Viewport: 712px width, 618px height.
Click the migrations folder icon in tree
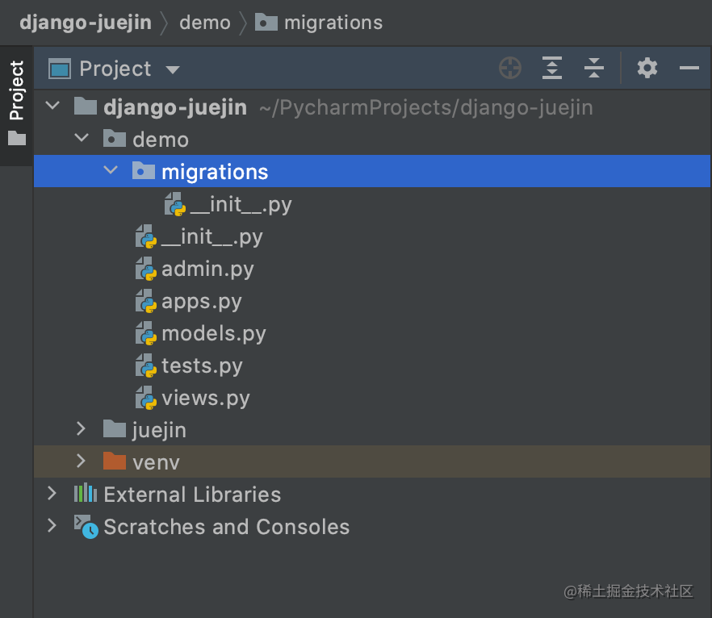144,170
